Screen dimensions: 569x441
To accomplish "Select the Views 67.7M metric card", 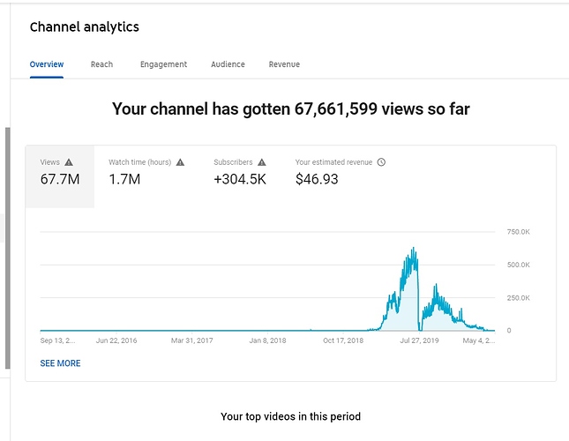I will point(59,176).
